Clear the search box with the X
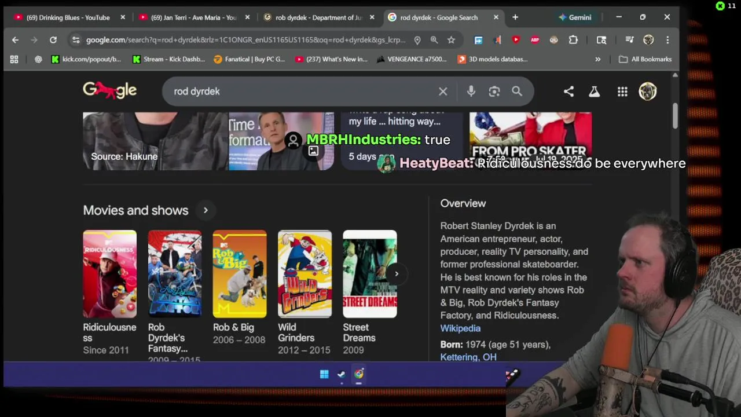Viewport: 741px width, 417px height. point(443,92)
